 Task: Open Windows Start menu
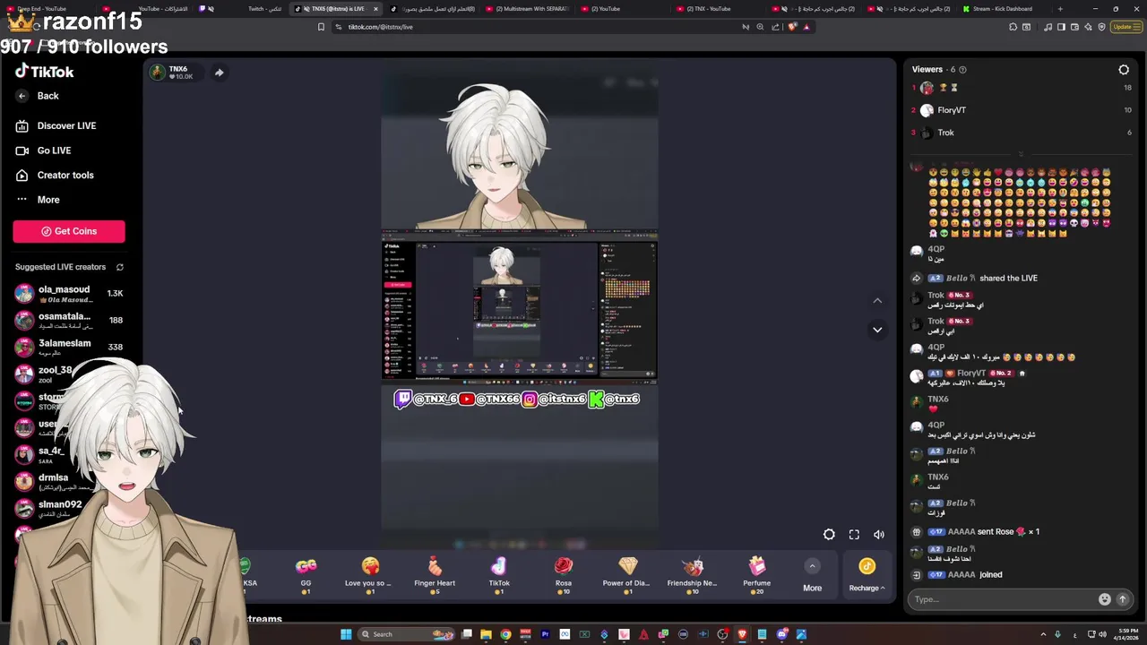pyautogui.click(x=346, y=634)
